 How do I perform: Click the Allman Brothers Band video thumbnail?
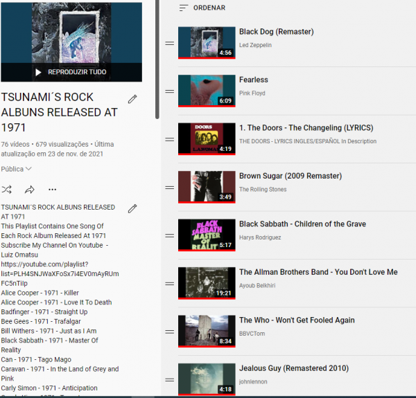point(206,282)
